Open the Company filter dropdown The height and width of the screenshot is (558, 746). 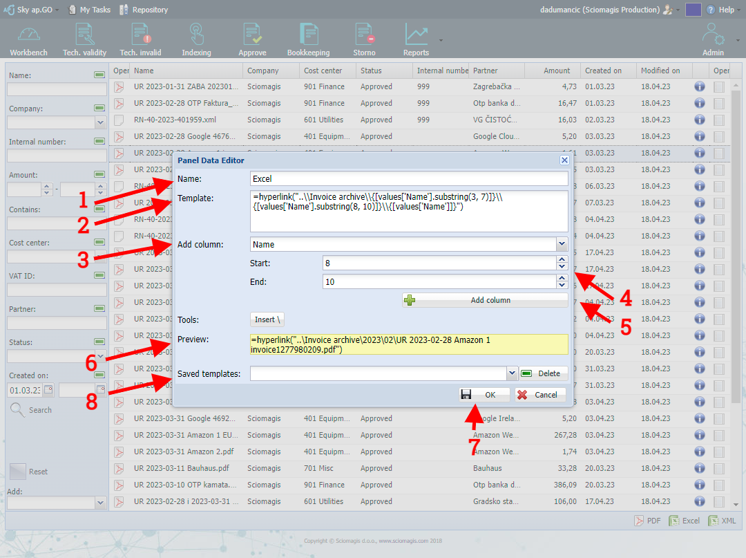point(100,122)
